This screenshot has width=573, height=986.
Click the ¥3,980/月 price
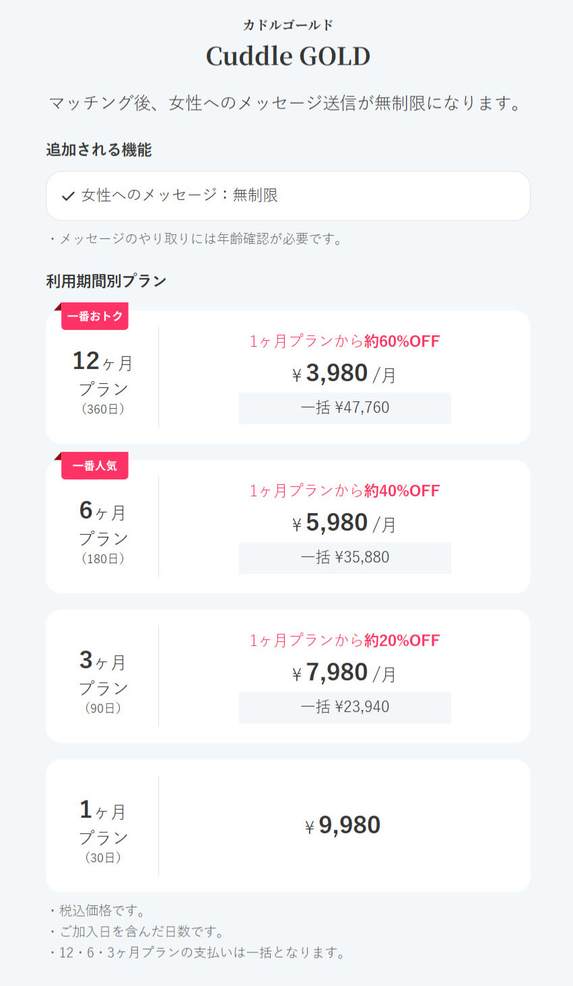coord(344,374)
